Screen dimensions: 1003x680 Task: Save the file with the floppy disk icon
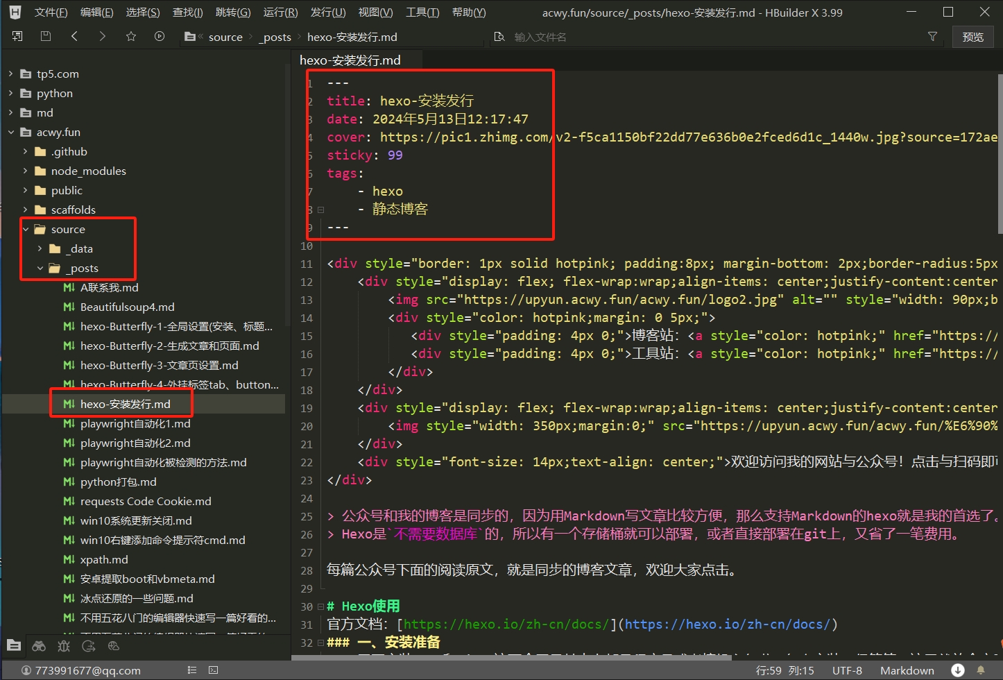(x=46, y=36)
